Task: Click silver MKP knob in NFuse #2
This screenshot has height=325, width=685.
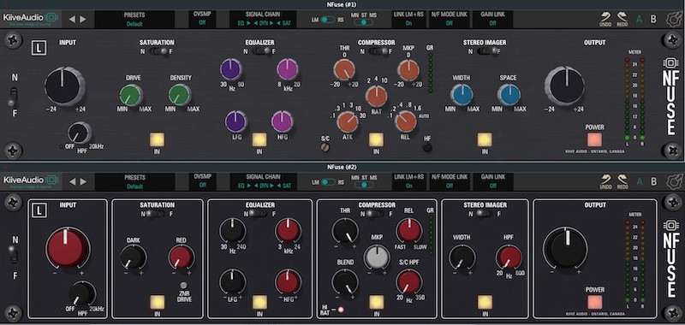Action: click(376, 257)
